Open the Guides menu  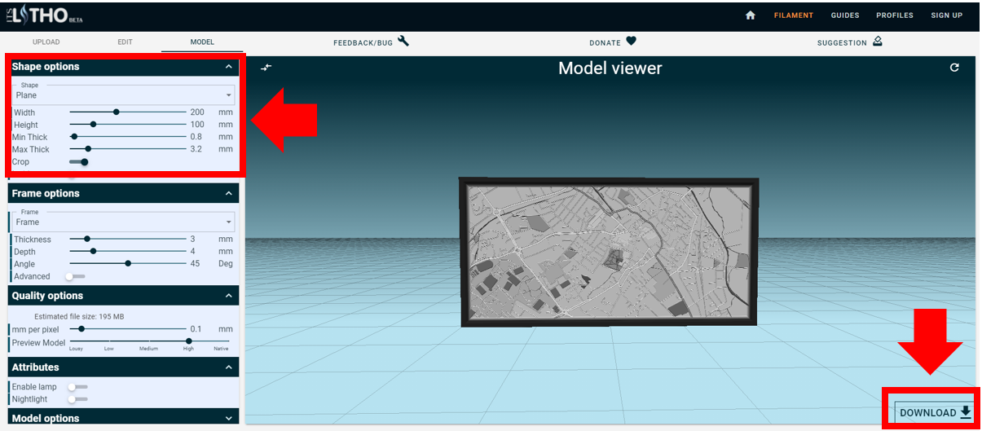[x=845, y=15]
